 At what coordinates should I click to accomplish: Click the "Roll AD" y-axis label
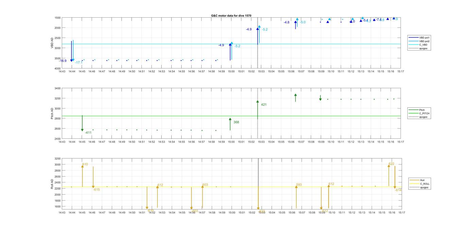click(52, 183)
